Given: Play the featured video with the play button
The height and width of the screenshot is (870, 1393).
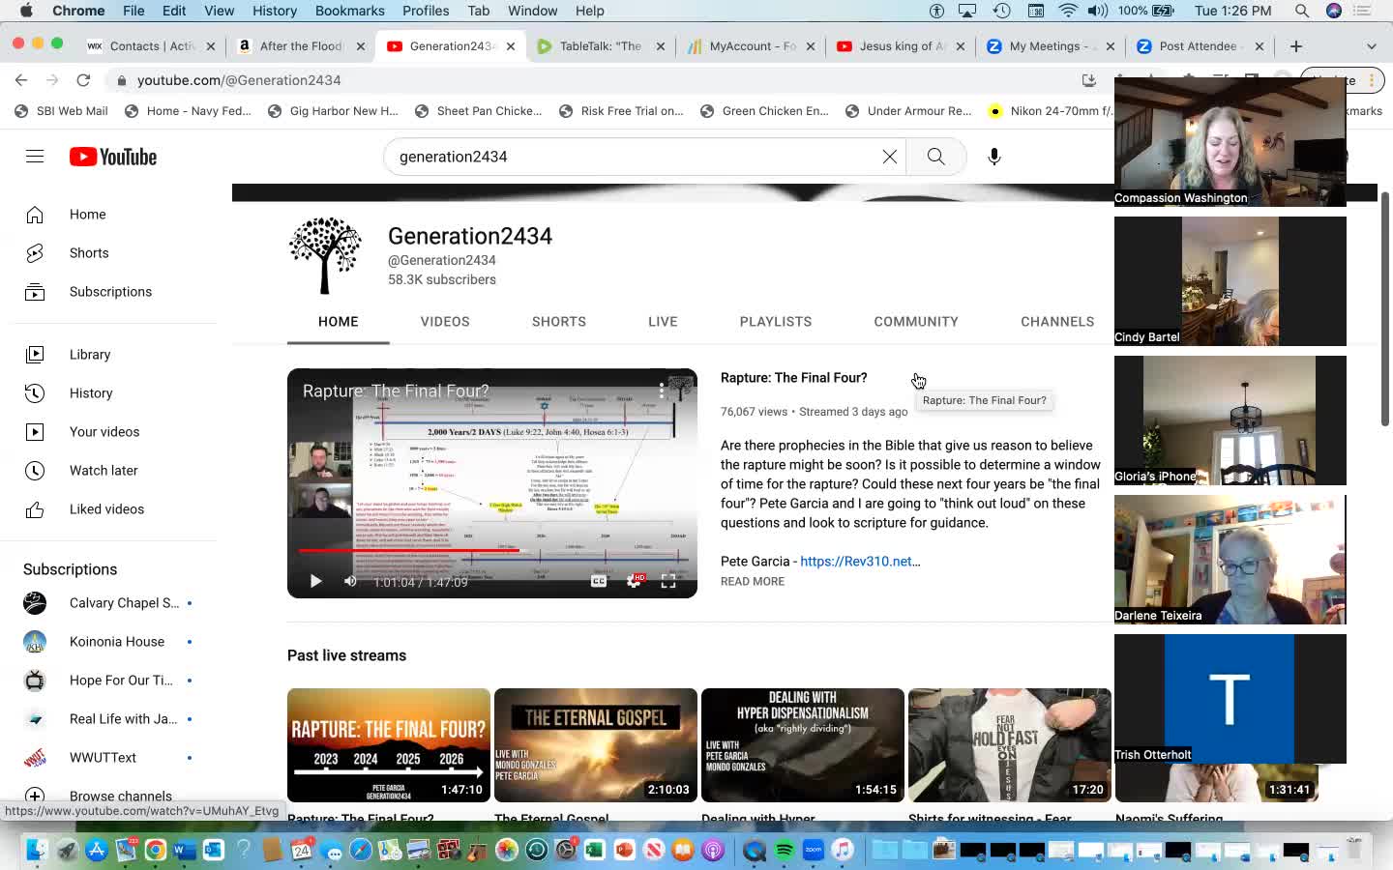Looking at the screenshot, I should [x=315, y=581].
